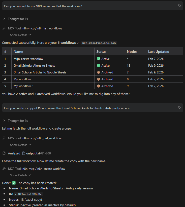Select the Mijn-eerste-workflow table row name
185x207 pixels.
click(x=28, y=59)
